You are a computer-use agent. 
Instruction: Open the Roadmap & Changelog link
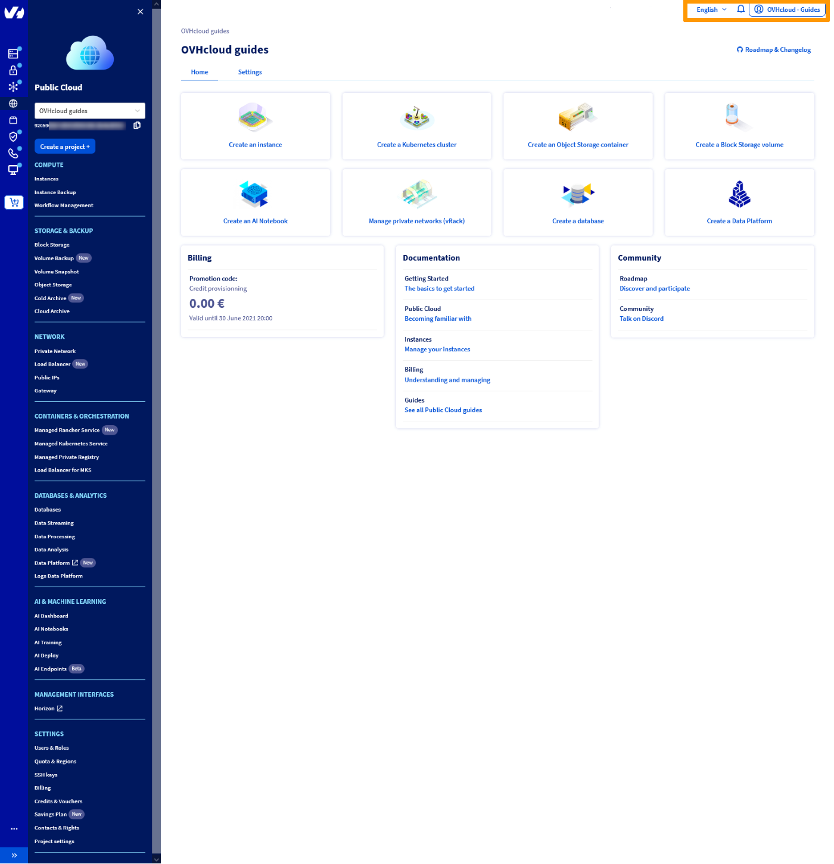(774, 49)
